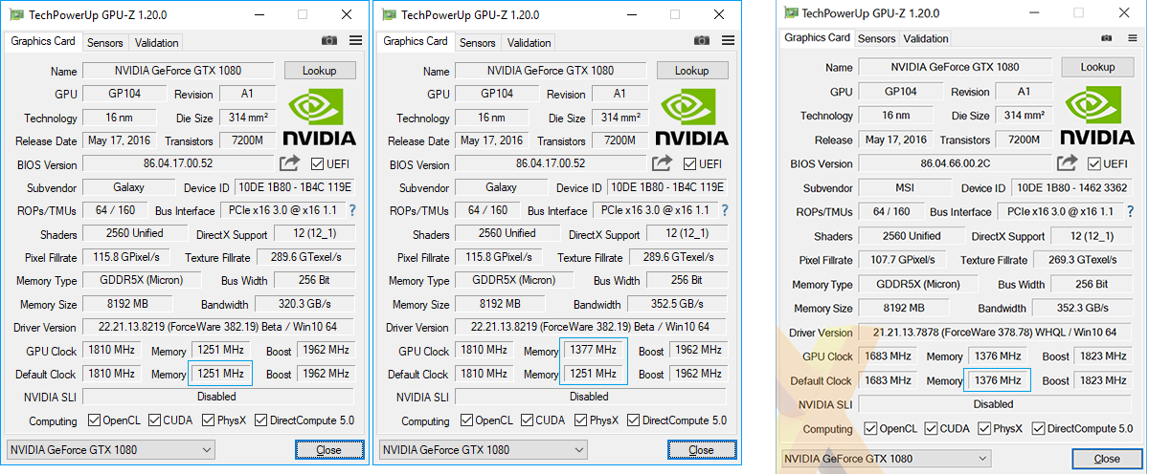Switch to Validation tab in middle window

[x=529, y=42]
